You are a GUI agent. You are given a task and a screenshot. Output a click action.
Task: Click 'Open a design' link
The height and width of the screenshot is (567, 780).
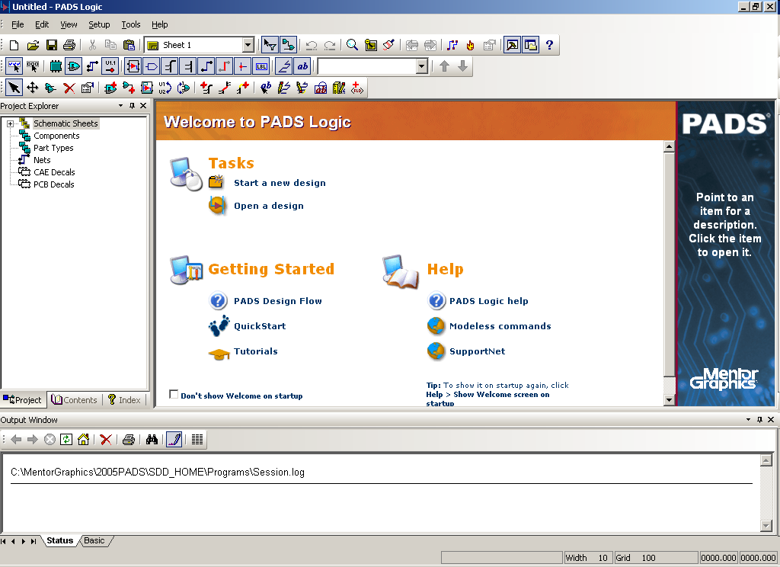[x=269, y=206]
